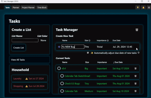Screen dimensions: 151x98
Task: Delete Calendar Tab task dated Aug 10
Action: [135, 91]
